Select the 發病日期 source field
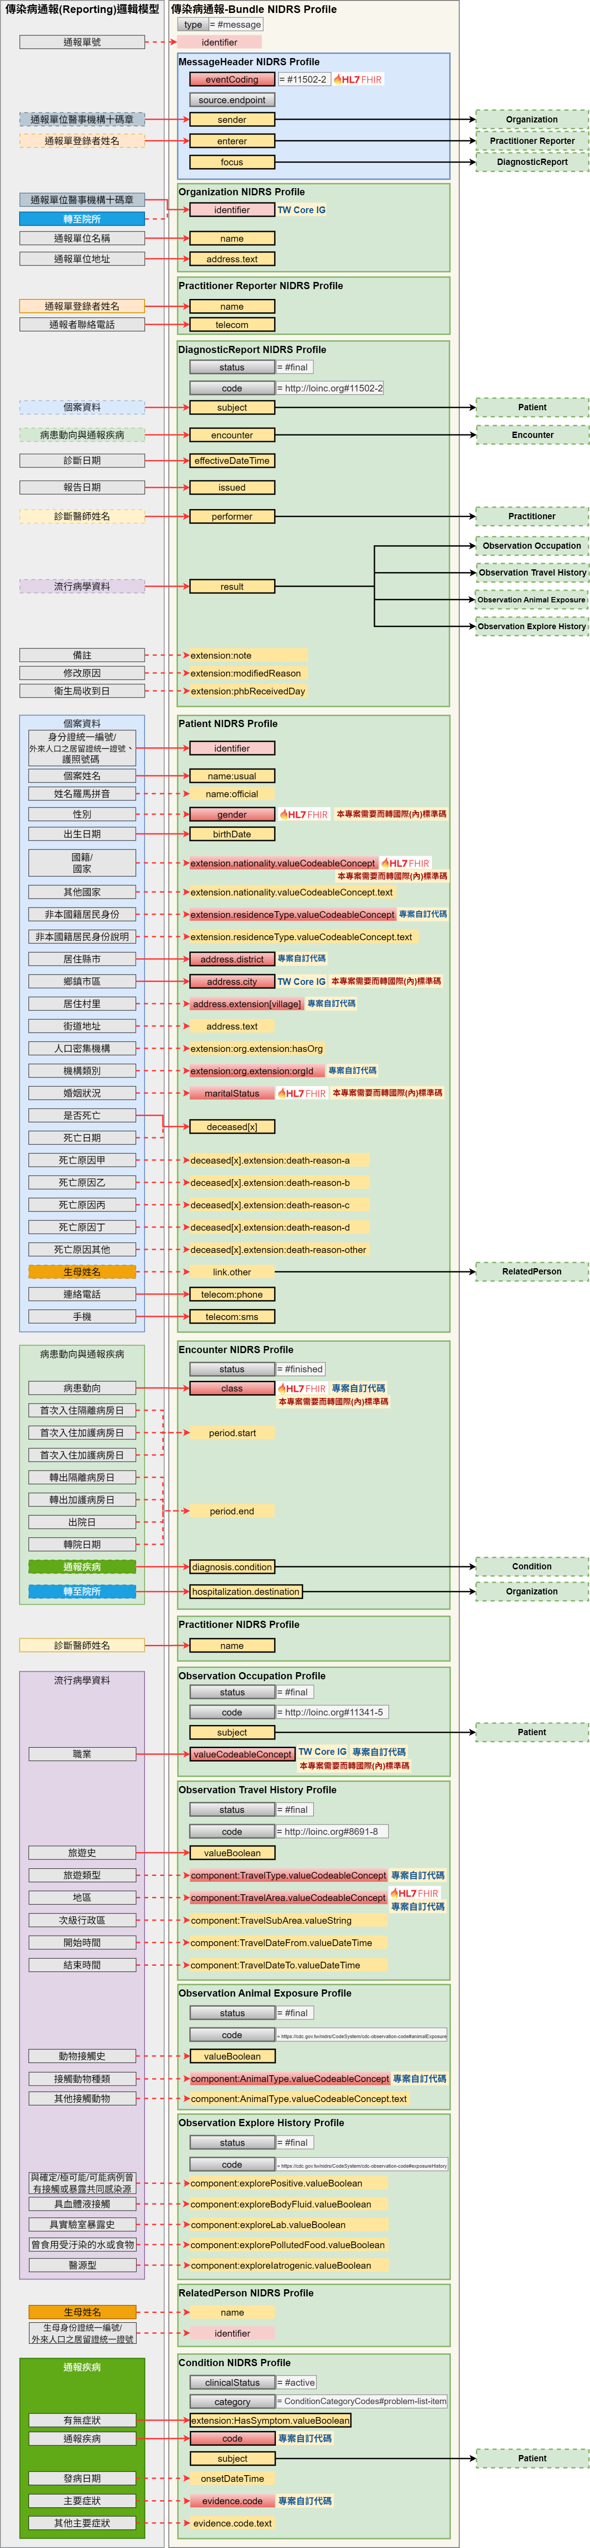 pyautogui.click(x=82, y=2479)
